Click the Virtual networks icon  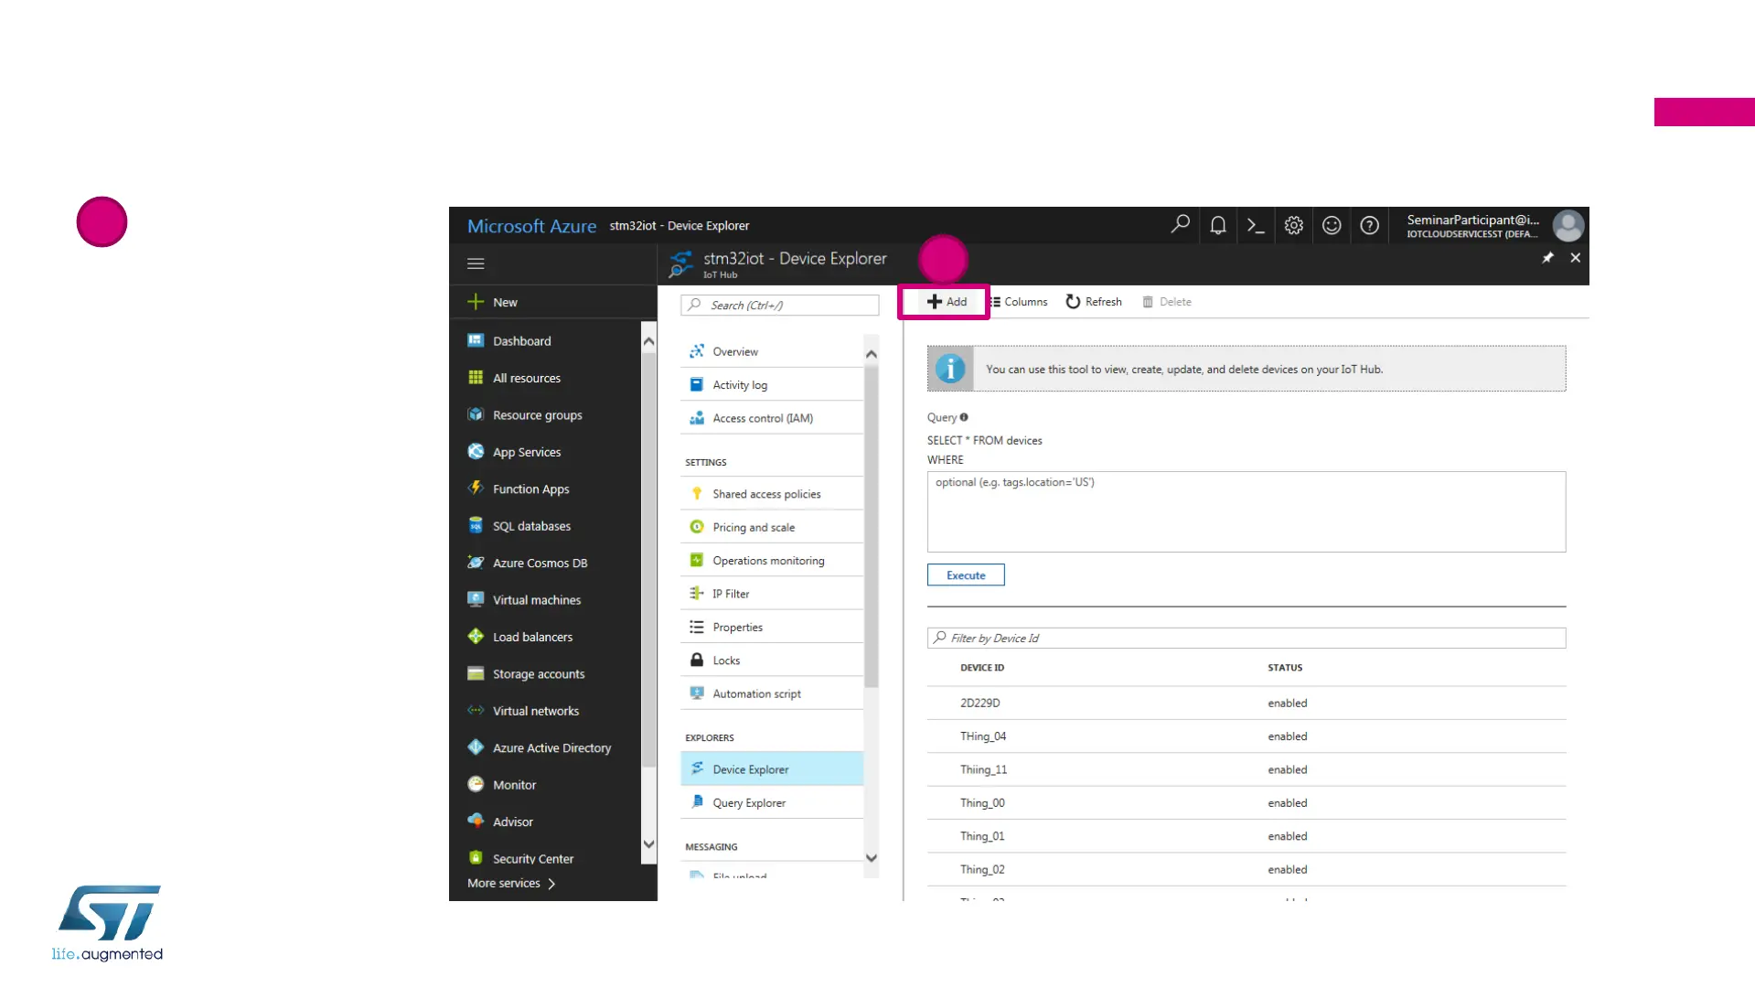[476, 710]
